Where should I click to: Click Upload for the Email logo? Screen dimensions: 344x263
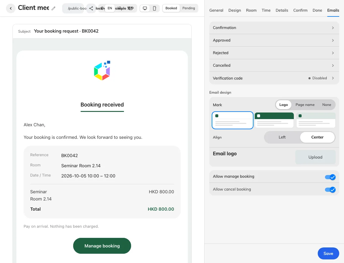(315, 157)
